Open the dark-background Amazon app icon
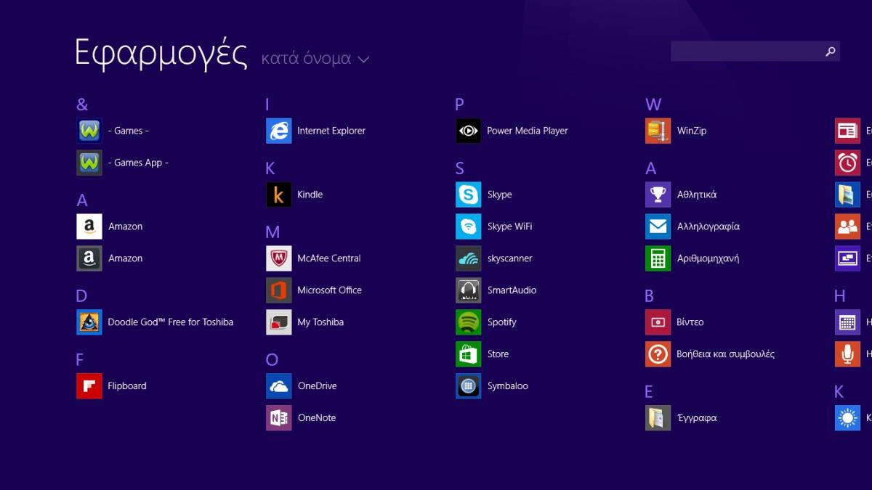The height and width of the screenshot is (490, 872). pyautogui.click(x=89, y=258)
